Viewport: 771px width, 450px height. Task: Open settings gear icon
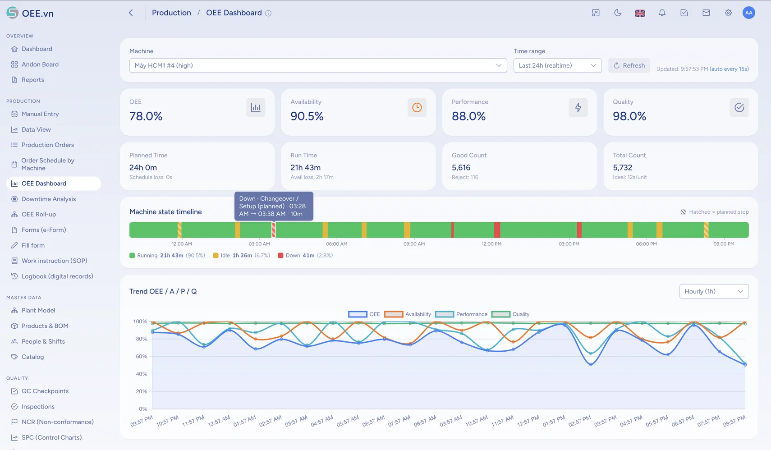[728, 13]
